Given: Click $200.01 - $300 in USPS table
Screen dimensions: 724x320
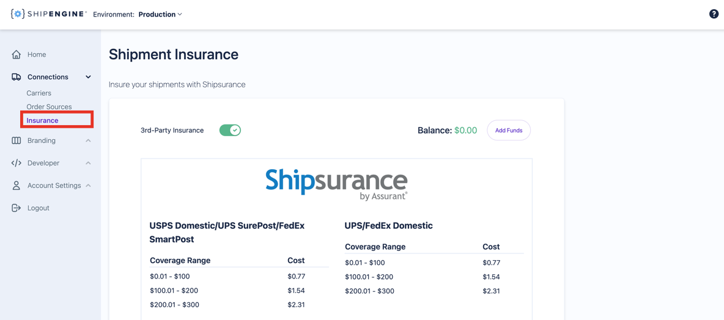Looking at the screenshot, I should pyautogui.click(x=174, y=305).
